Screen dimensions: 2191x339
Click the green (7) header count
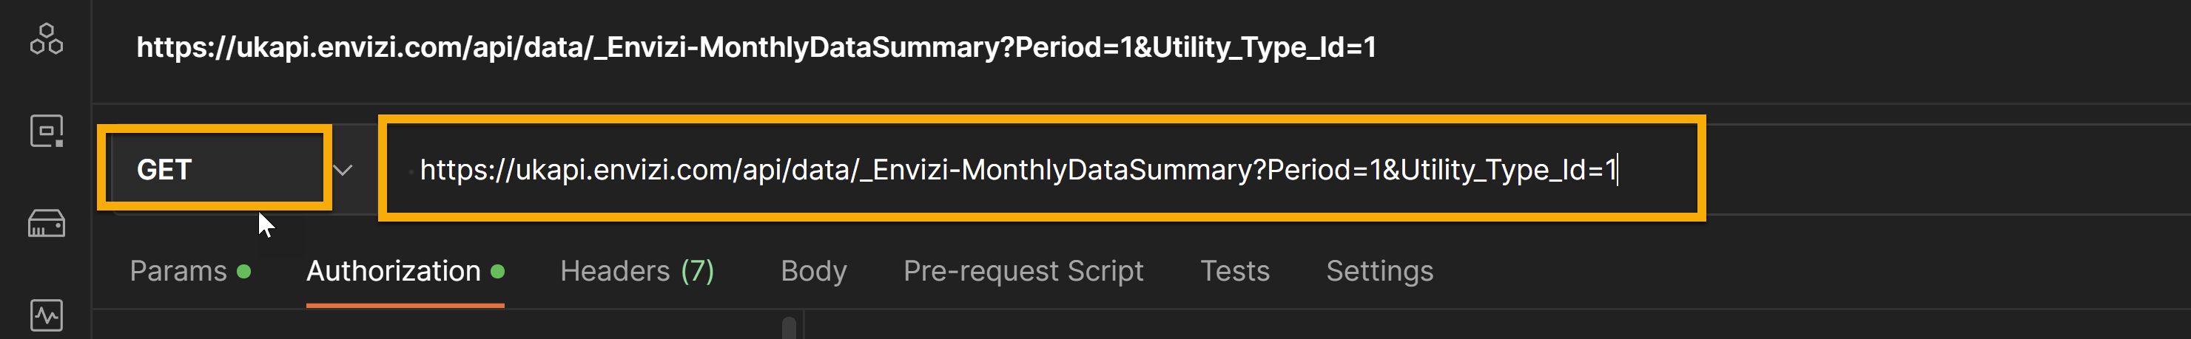pyautogui.click(x=698, y=271)
